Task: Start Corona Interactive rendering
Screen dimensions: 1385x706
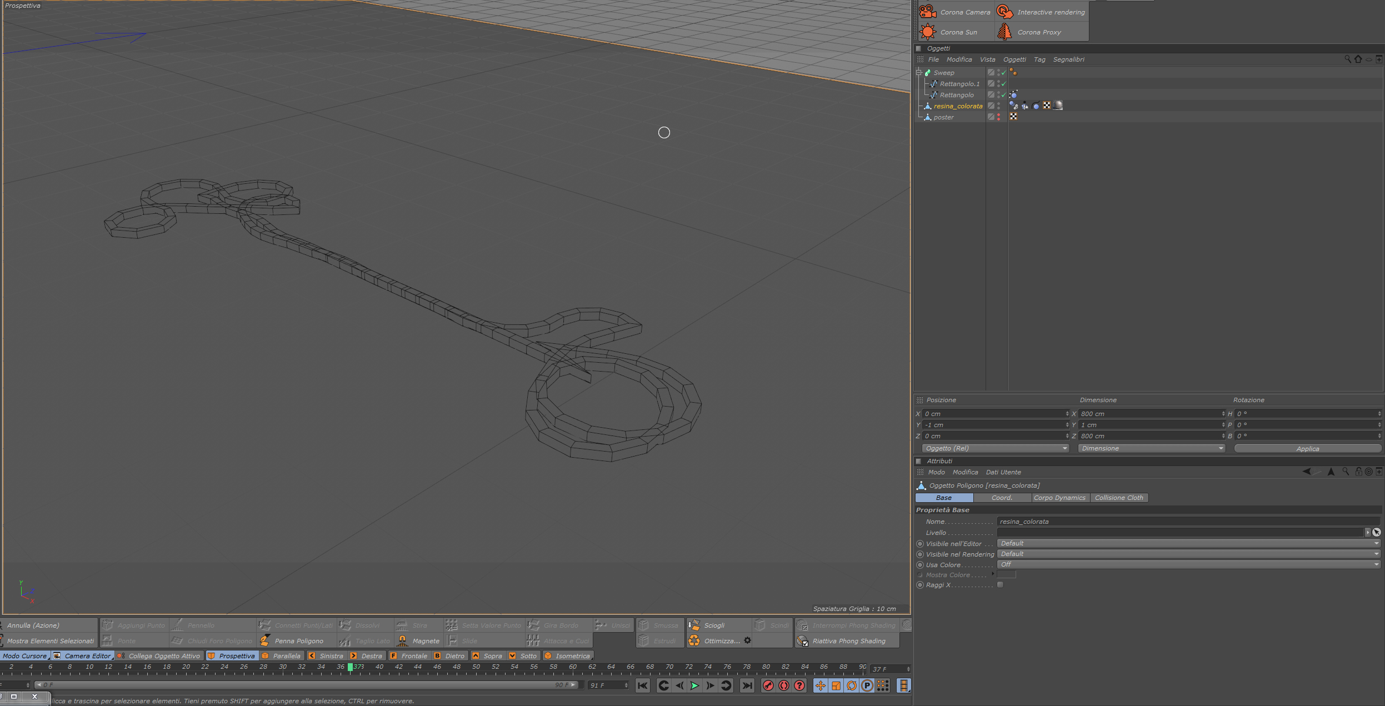Action: point(1005,12)
